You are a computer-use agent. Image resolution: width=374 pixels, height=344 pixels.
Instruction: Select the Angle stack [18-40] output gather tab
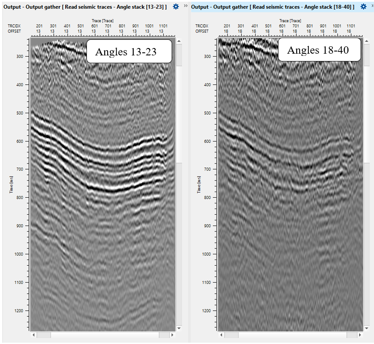[x=273, y=7]
